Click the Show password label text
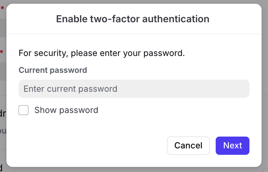This screenshot has width=268, height=172. [x=66, y=110]
